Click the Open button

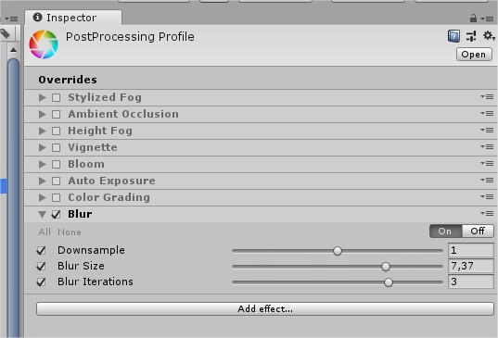[474, 55]
